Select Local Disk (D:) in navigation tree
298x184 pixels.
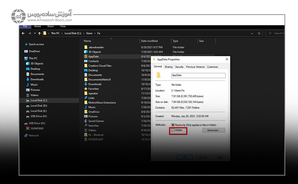point(38,106)
